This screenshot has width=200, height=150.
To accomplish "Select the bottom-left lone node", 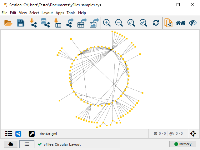I will pyautogui.click(x=59, y=101).
